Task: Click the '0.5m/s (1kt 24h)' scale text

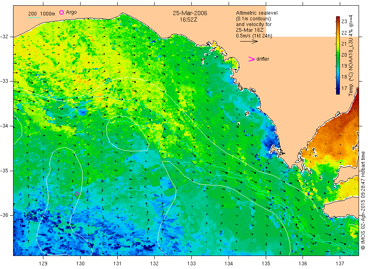Action: [x=254, y=36]
